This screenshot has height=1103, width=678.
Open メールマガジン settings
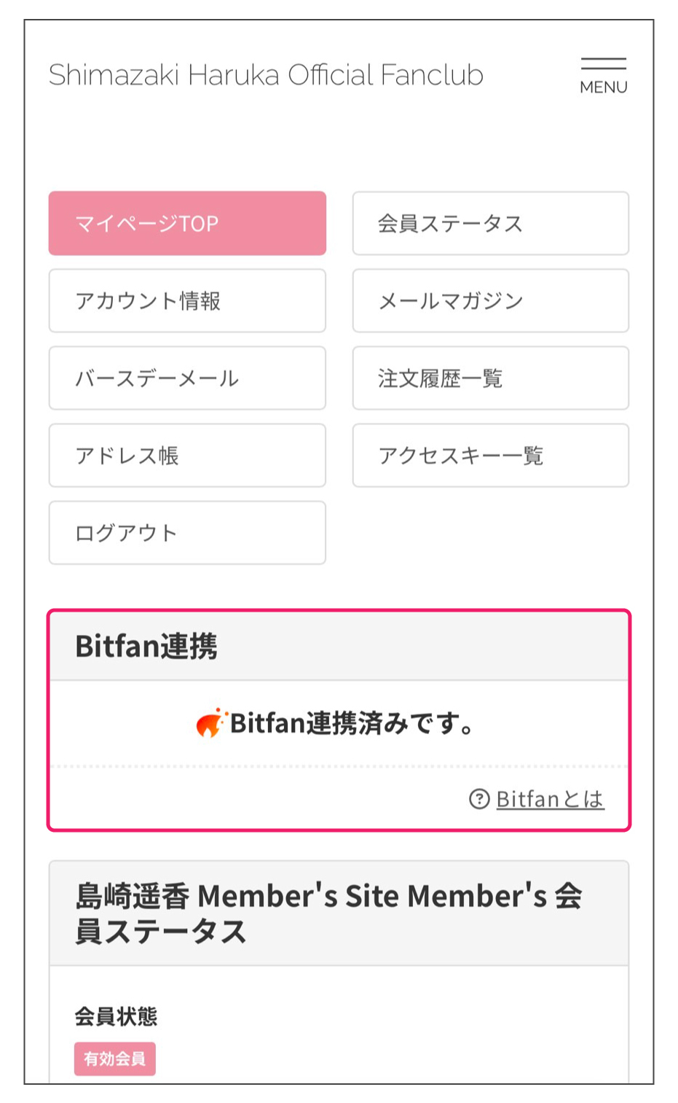point(491,300)
